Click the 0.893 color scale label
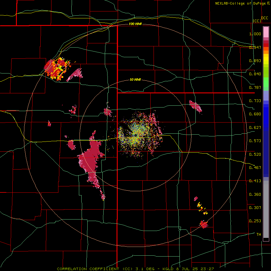Screen dimensions: 271x271 [x=255, y=61]
